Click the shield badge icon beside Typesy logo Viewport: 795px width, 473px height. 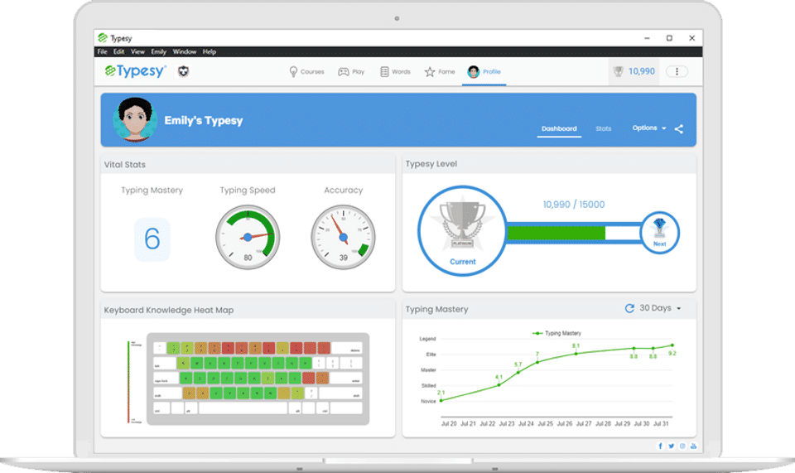(184, 71)
